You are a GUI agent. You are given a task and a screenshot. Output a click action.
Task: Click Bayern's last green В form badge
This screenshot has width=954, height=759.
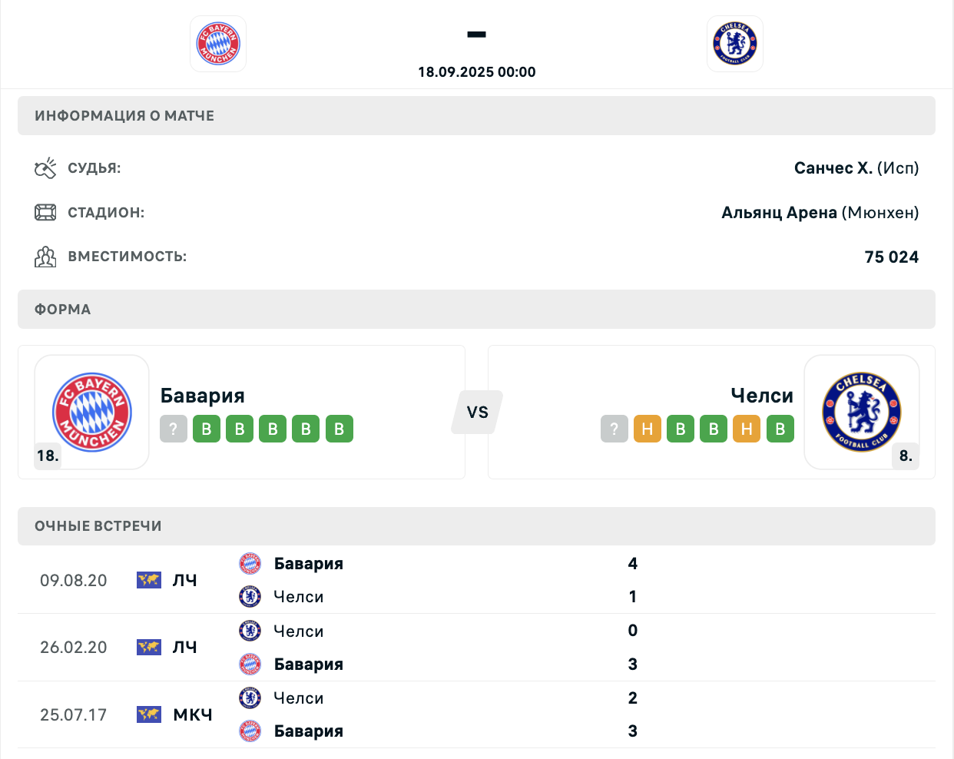coord(340,429)
